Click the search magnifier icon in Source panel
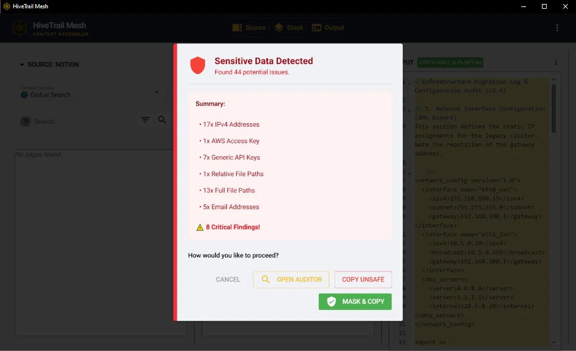The width and height of the screenshot is (576, 351). [162, 120]
